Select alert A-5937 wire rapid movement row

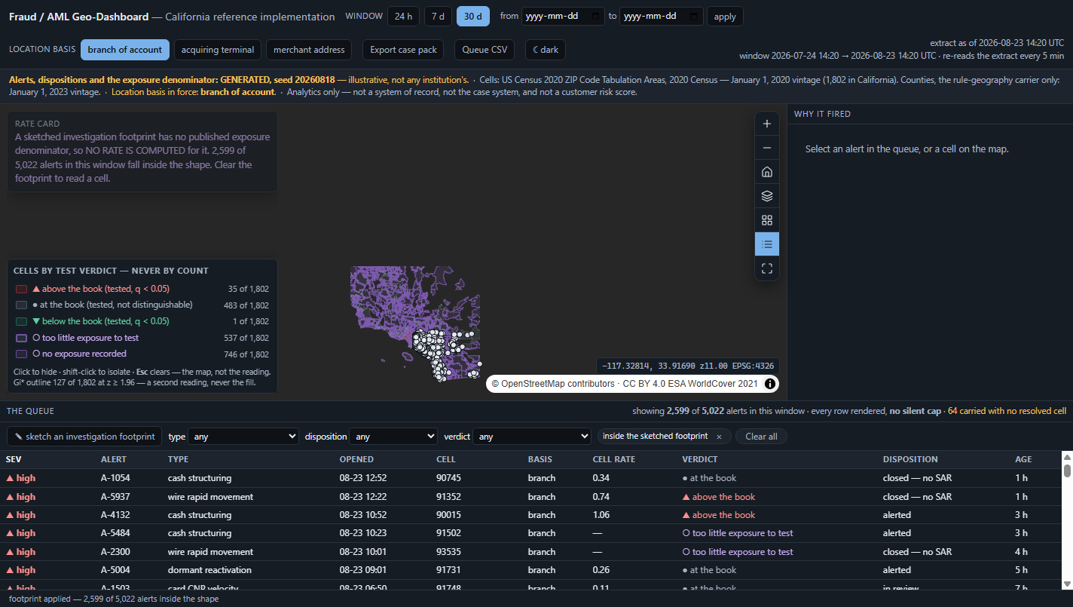pos(530,497)
